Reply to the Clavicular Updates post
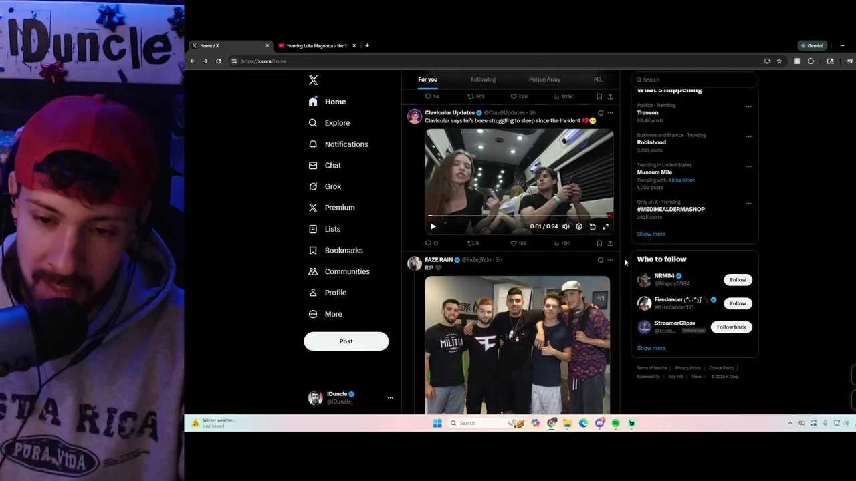This screenshot has height=481, width=856. pos(432,243)
